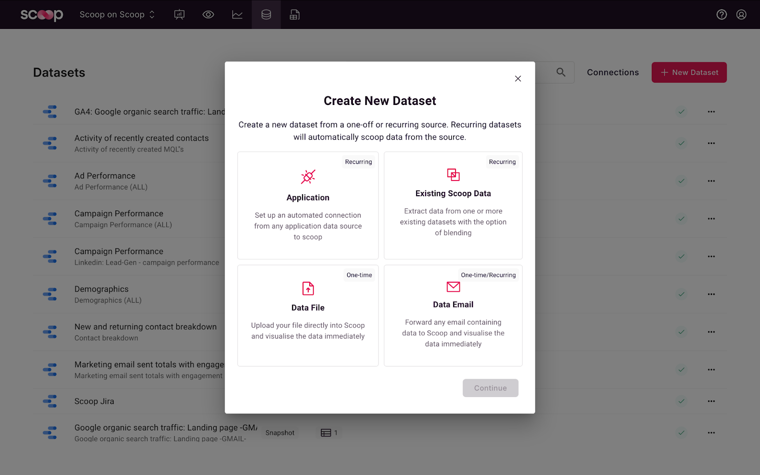Open the spreadsheet icon in top navigation
The image size is (760, 475).
point(294,15)
